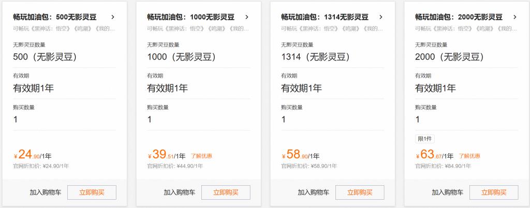Click the ¥24.90/1年 orange price
This screenshot has width=530, height=208.
[x=33, y=155]
